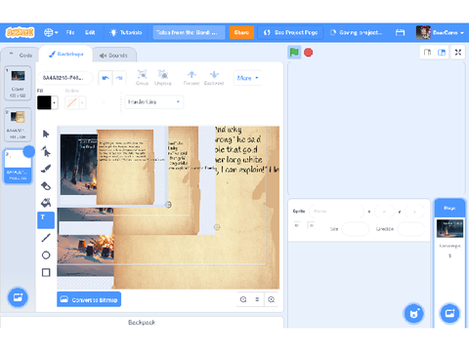Edit the costume name field

tap(65, 78)
